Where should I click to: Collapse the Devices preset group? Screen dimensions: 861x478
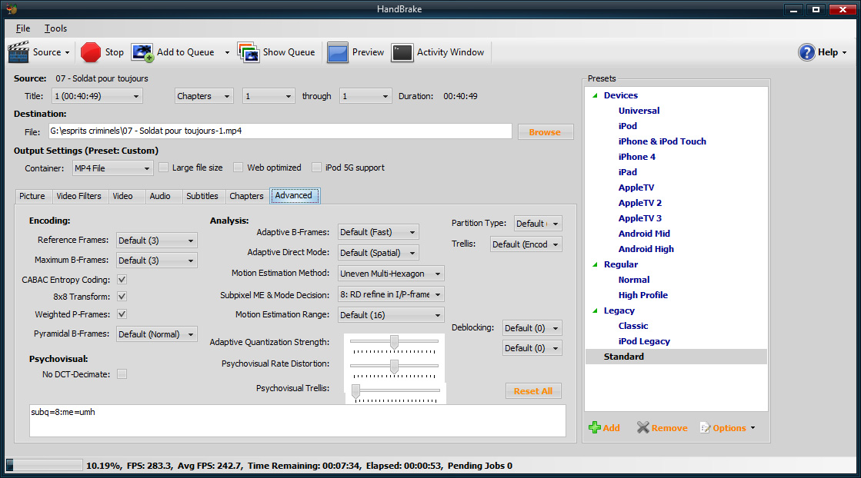pos(595,95)
